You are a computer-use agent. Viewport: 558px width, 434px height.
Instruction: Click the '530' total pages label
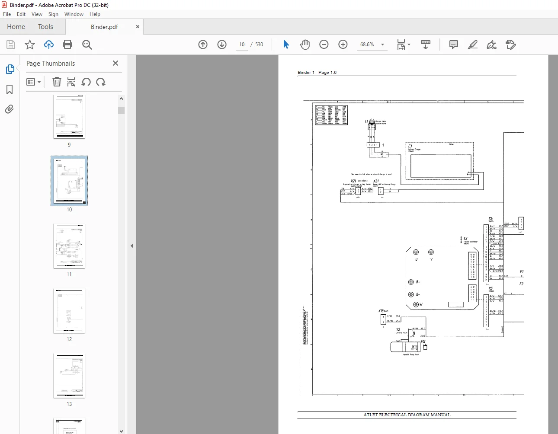tap(259, 45)
